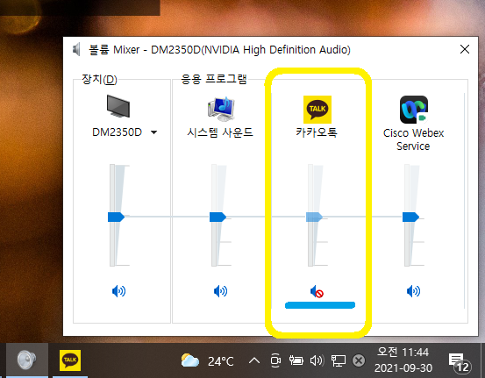Click the Cisco Webex Service label
Viewport: 485px width, 378px height.
413,139
